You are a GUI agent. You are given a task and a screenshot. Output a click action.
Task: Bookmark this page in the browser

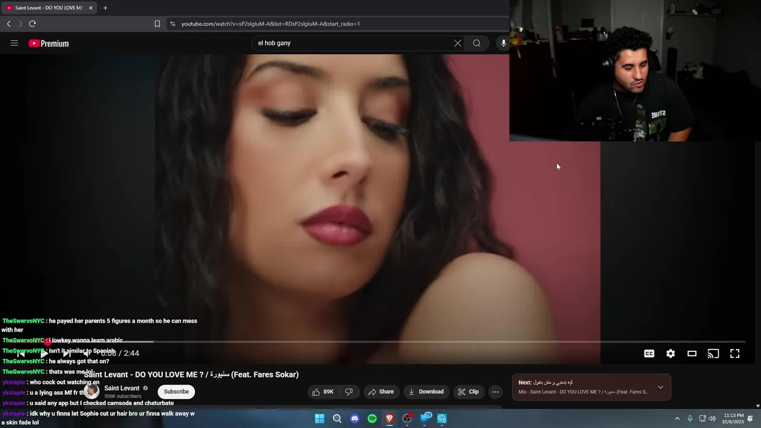coord(157,24)
